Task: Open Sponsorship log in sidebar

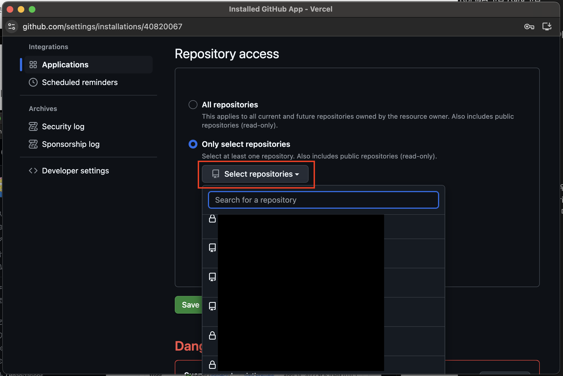Action: click(x=71, y=144)
